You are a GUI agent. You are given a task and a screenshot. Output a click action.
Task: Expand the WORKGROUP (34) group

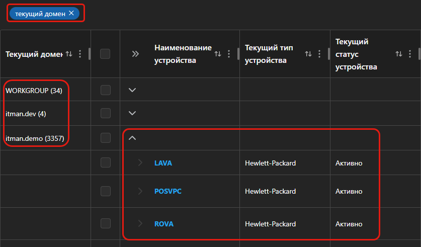pyautogui.click(x=132, y=90)
